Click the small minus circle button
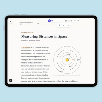 point(69,21)
